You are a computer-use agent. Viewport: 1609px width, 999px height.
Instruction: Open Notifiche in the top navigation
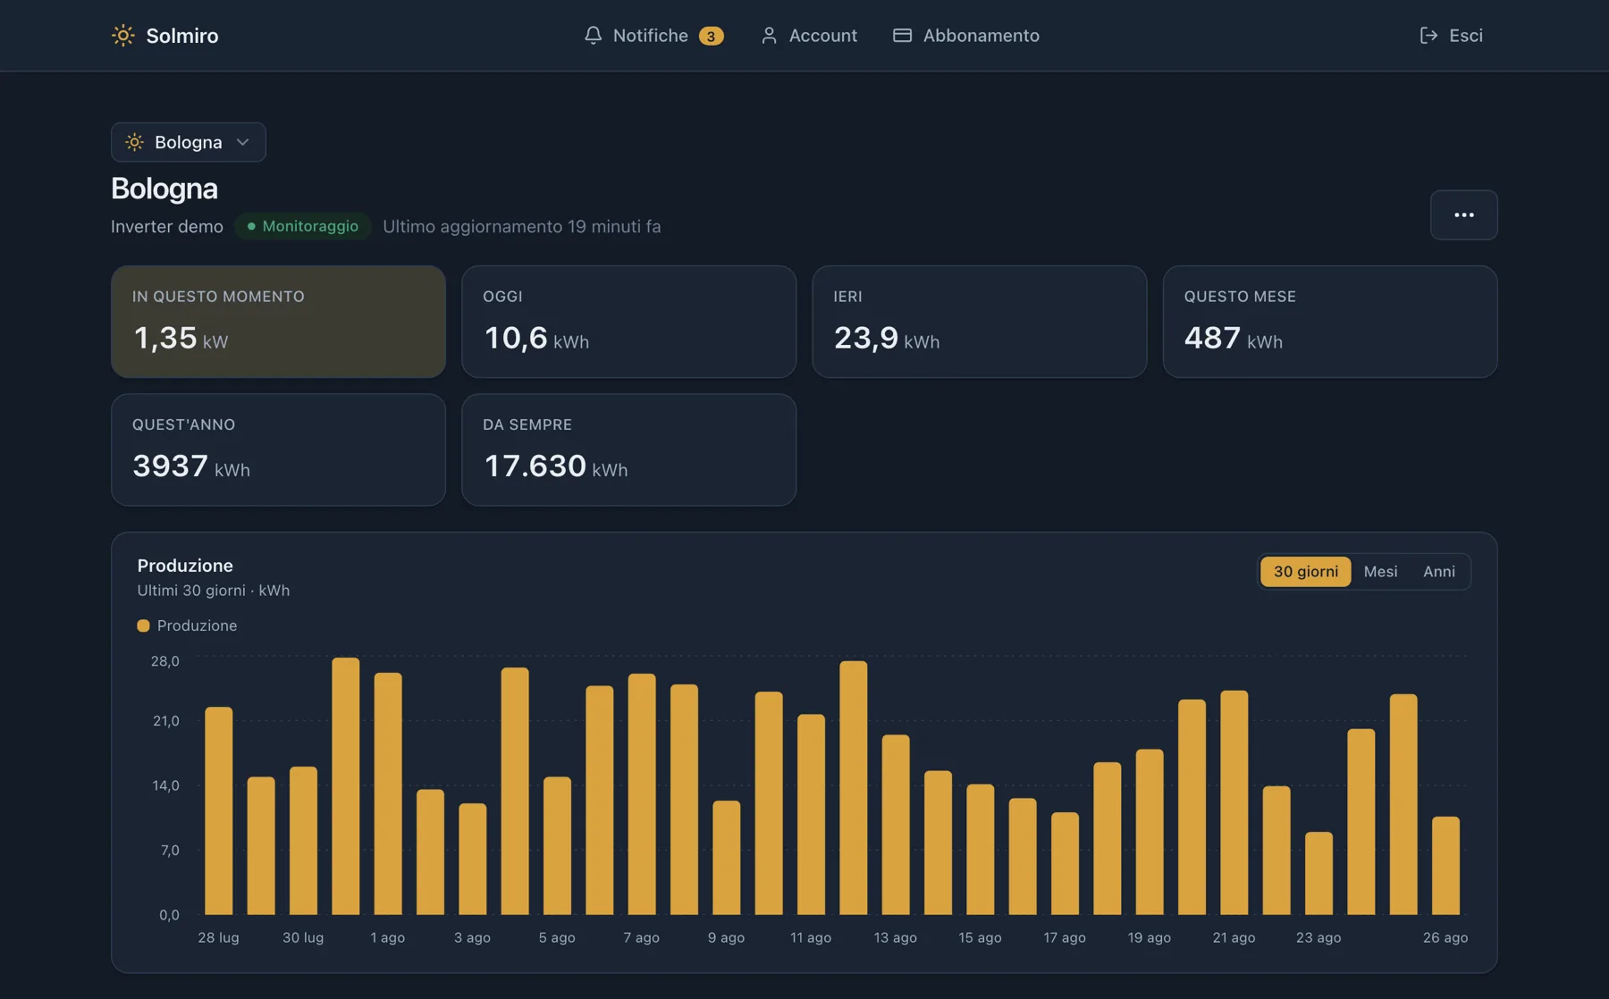tap(653, 35)
